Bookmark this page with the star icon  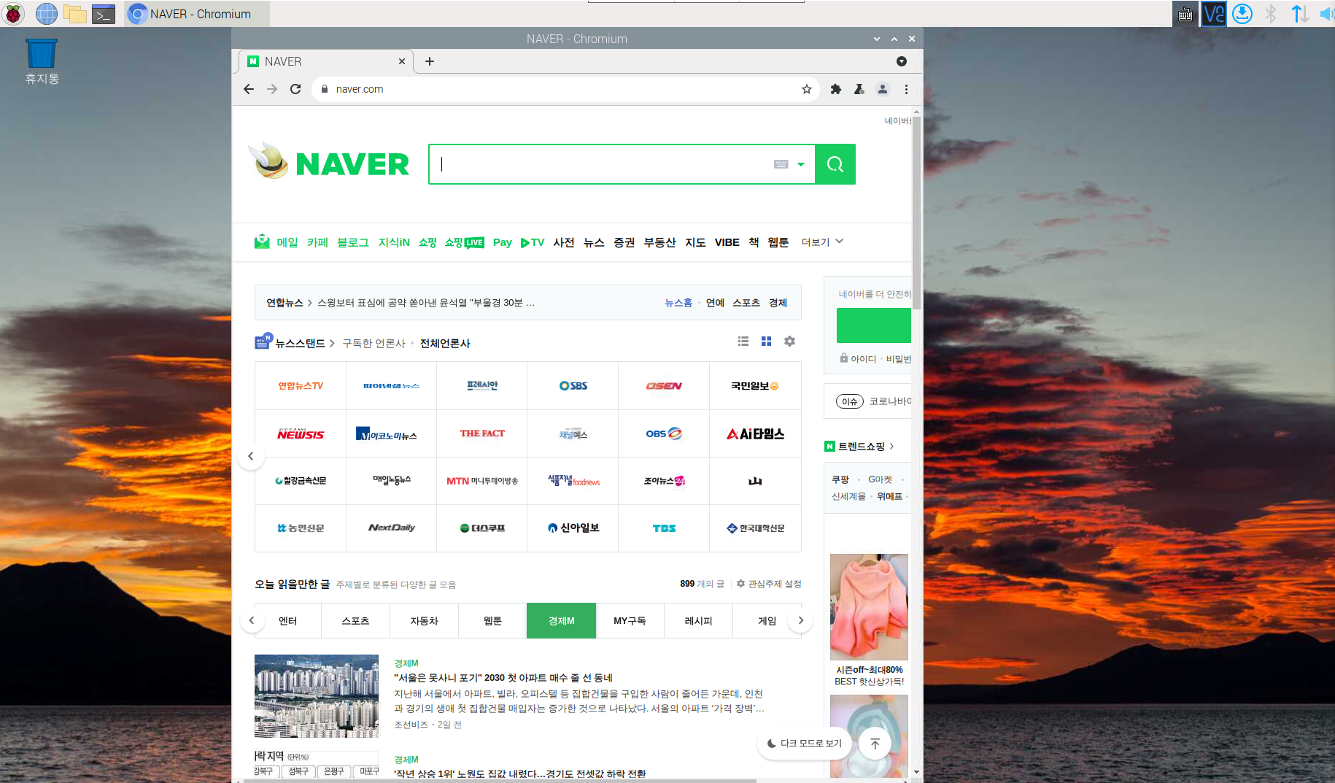point(806,89)
